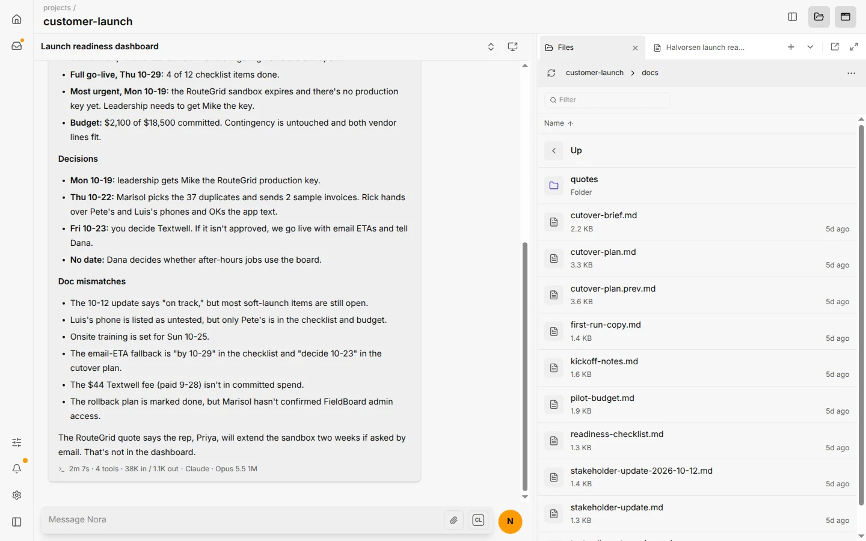Open the settings gear
The height and width of the screenshot is (541, 866).
click(x=17, y=495)
